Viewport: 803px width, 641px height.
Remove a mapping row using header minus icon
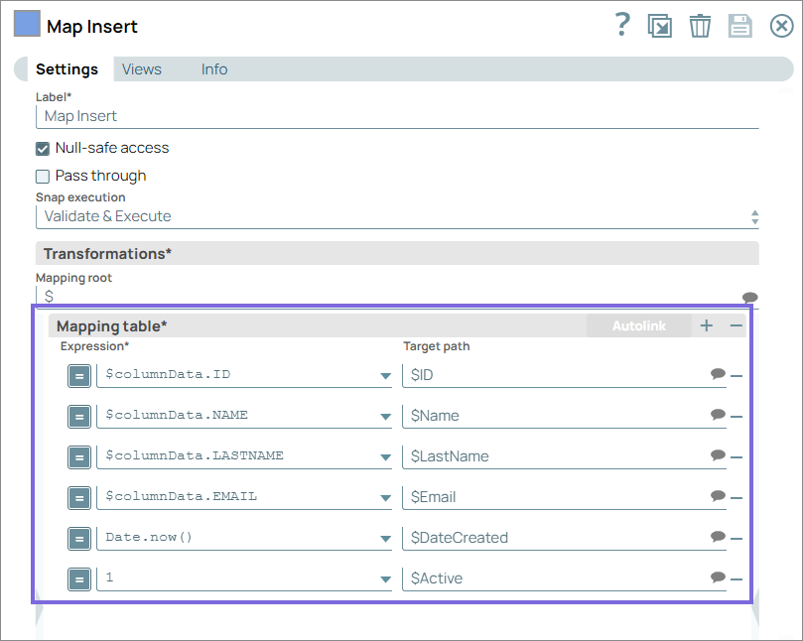(736, 325)
